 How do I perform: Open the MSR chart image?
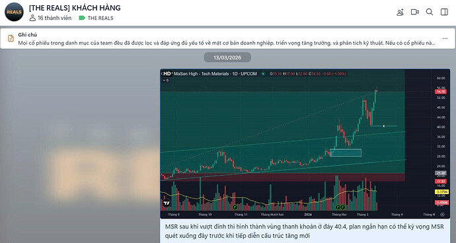pos(305,143)
